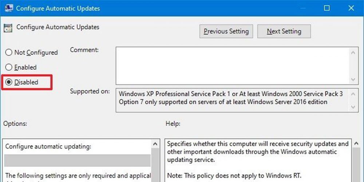Choose the Enabled radio option
The height and width of the screenshot is (182, 364).
point(8,67)
